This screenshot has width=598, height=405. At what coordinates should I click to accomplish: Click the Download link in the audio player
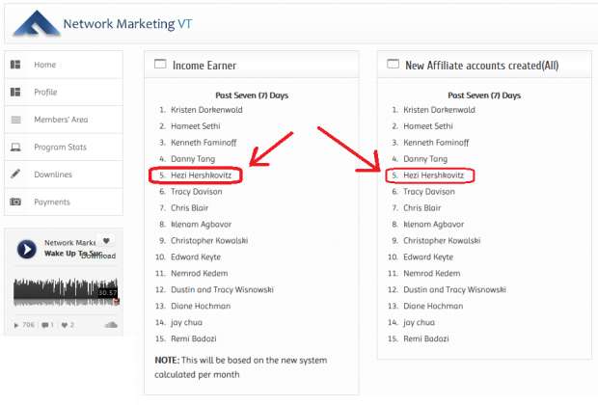click(x=98, y=256)
